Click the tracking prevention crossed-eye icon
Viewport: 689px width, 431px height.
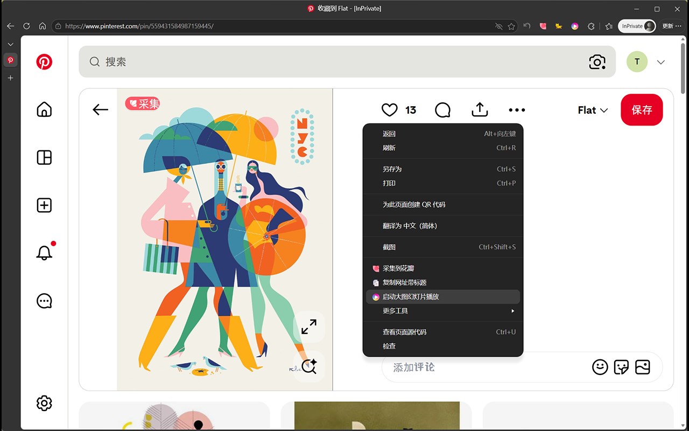click(x=498, y=26)
